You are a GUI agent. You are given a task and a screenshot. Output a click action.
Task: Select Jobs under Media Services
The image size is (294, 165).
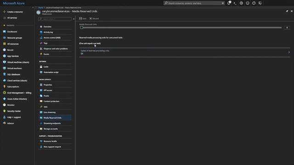[55, 107]
